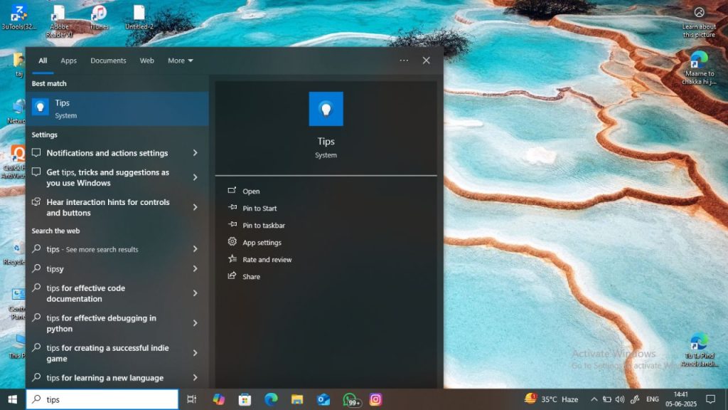Switch to the Web search tab
Viewport: 728px width, 410px height.
point(146,61)
